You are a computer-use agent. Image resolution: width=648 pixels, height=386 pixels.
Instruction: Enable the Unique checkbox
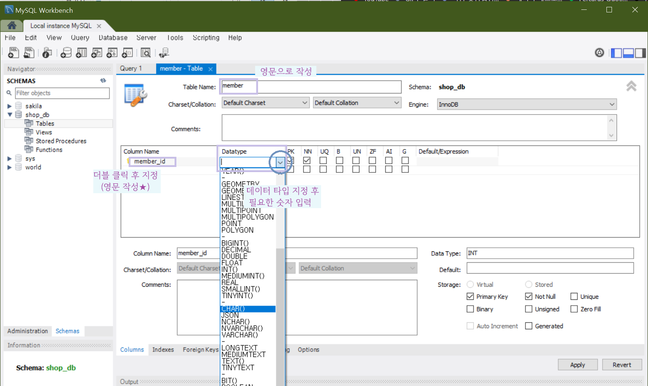pyautogui.click(x=574, y=297)
